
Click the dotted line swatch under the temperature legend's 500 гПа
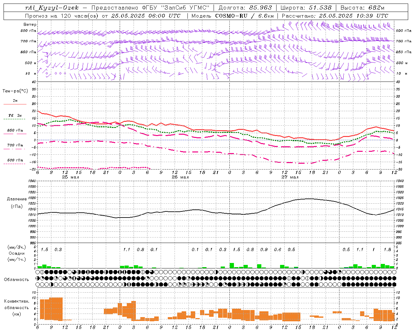(14, 164)
